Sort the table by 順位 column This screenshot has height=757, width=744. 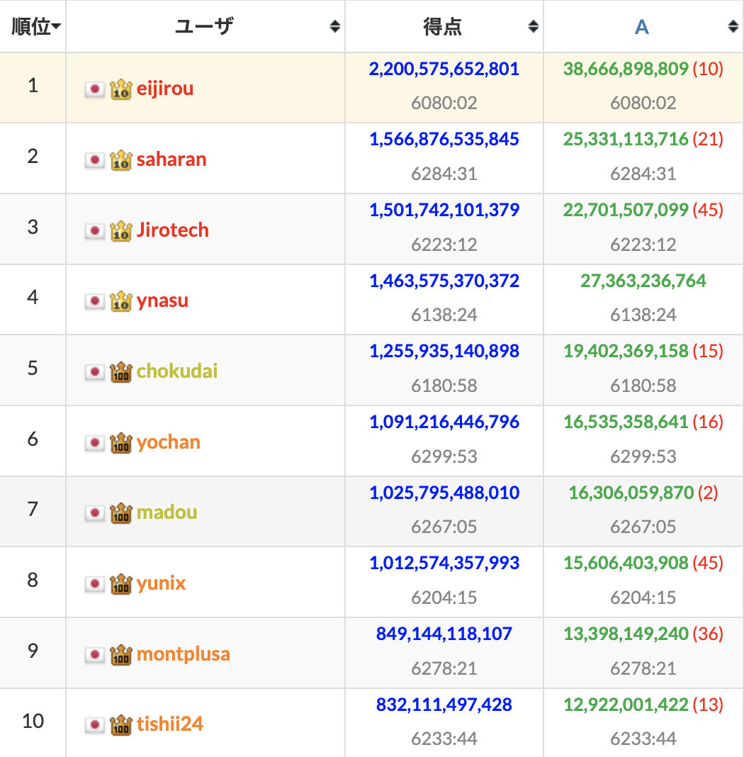click(35, 26)
